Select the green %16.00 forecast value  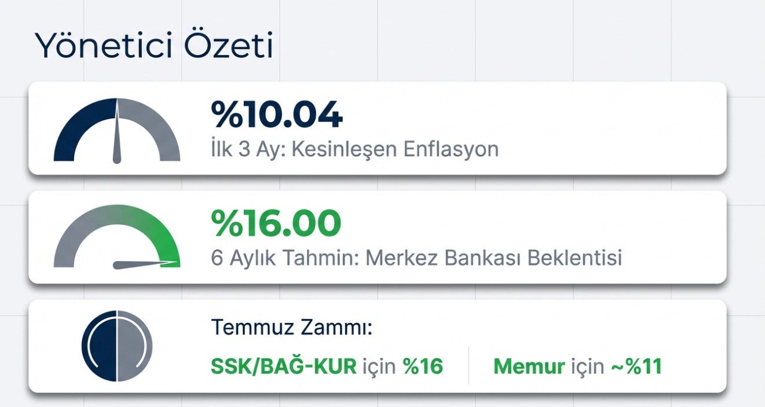[276, 223]
